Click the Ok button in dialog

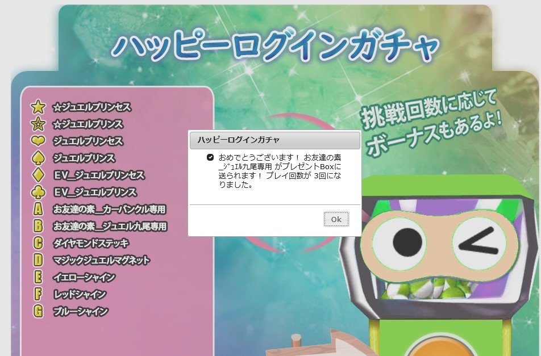pos(336,219)
